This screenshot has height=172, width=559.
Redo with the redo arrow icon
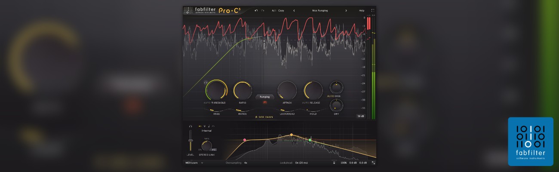click(x=262, y=10)
